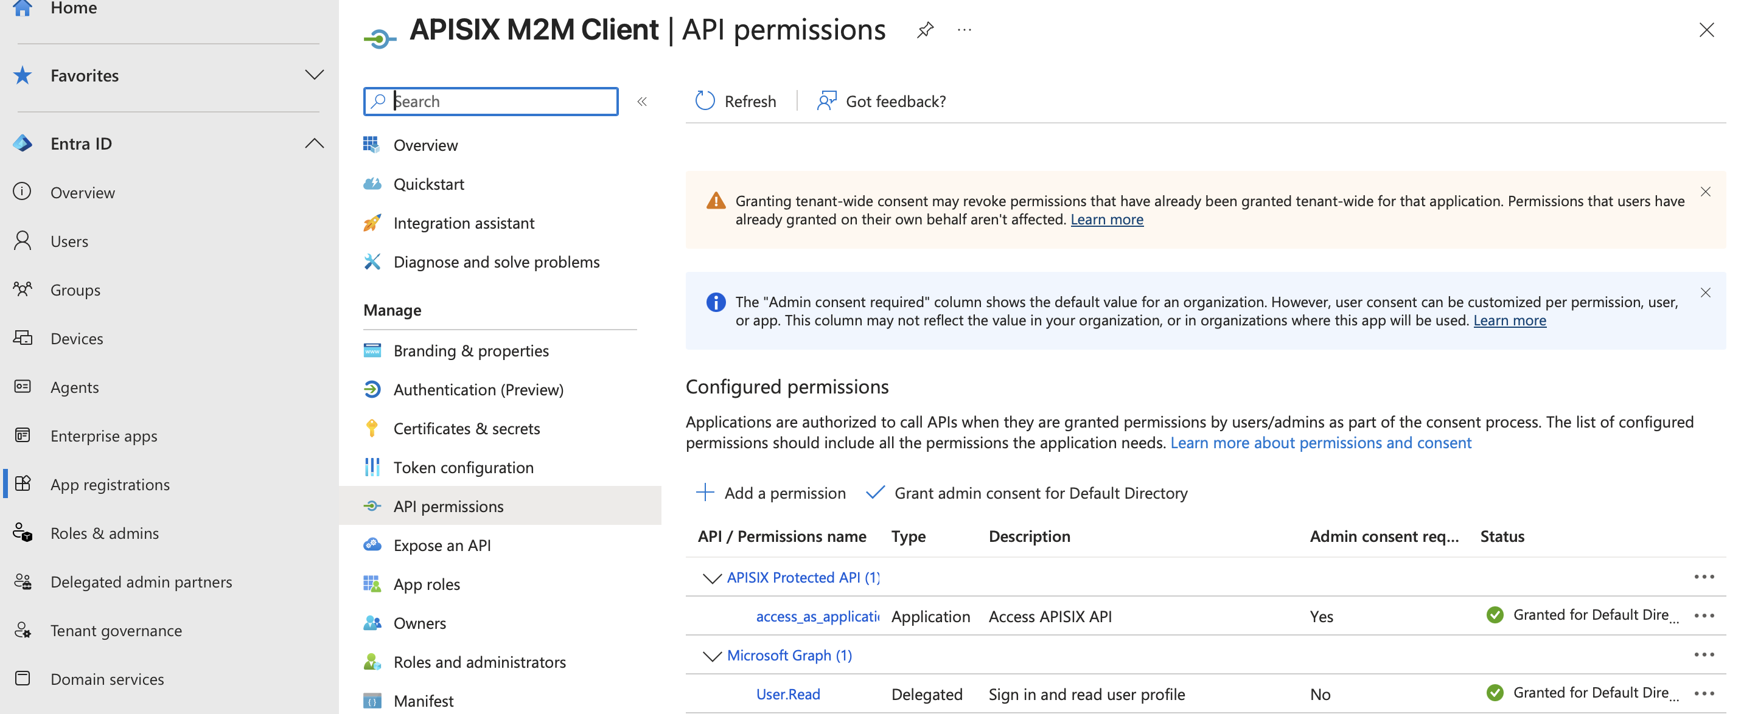
Task: Click the Roles & admins icon
Action: click(x=23, y=532)
